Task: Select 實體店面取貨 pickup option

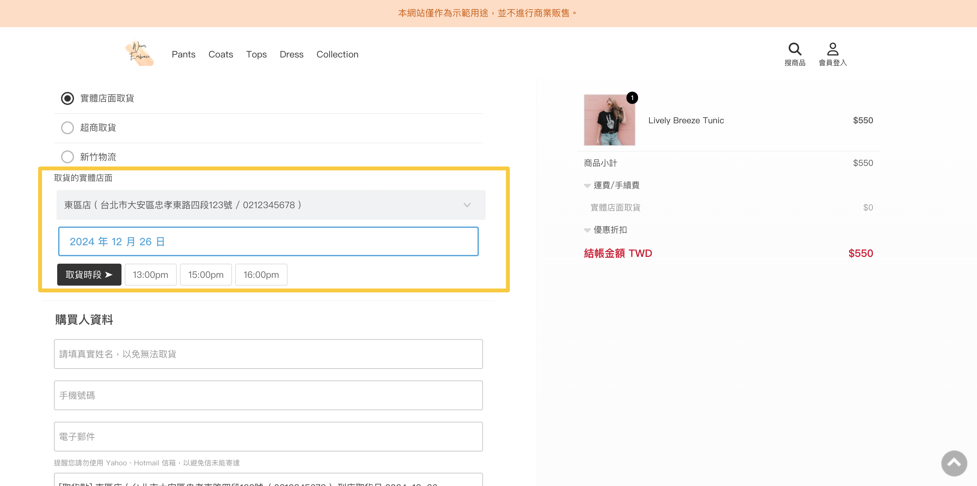Action: (x=68, y=98)
